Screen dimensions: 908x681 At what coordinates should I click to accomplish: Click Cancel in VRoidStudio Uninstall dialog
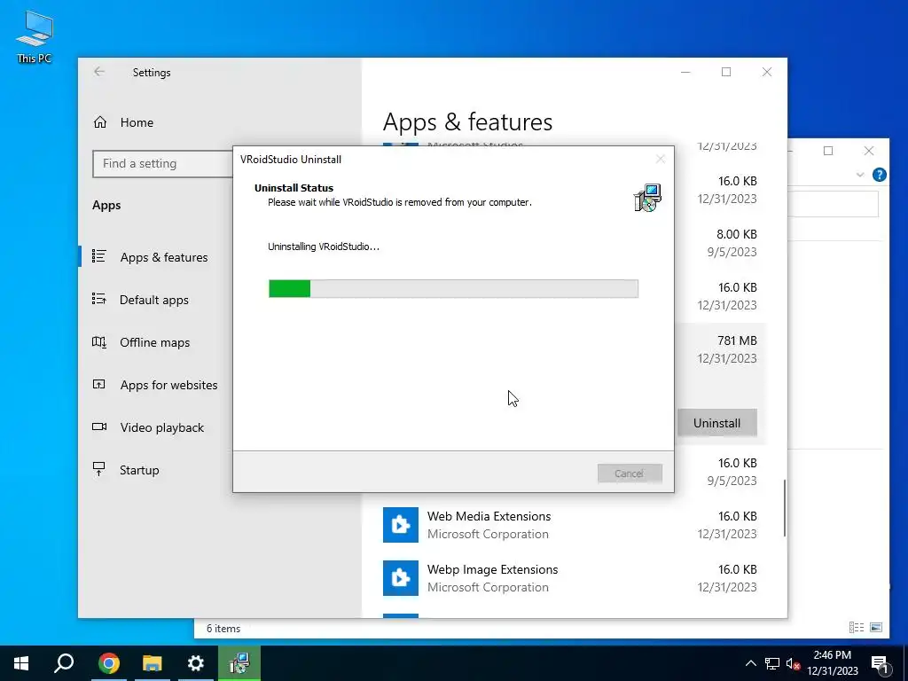(630, 474)
